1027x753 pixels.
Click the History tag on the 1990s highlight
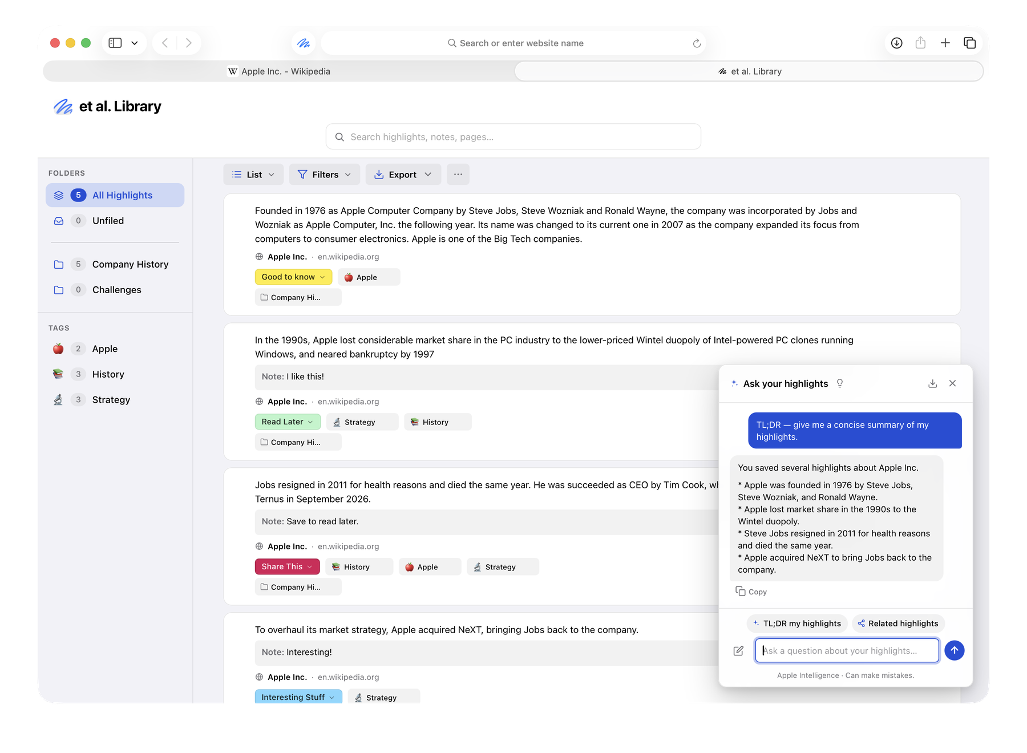pyautogui.click(x=437, y=422)
